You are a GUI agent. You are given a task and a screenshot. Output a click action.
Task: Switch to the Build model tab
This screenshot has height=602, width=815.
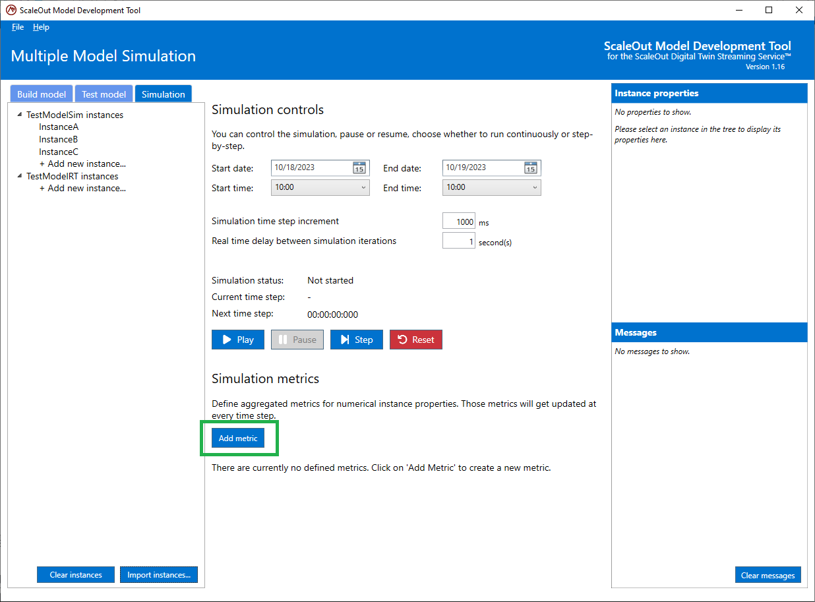(42, 94)
